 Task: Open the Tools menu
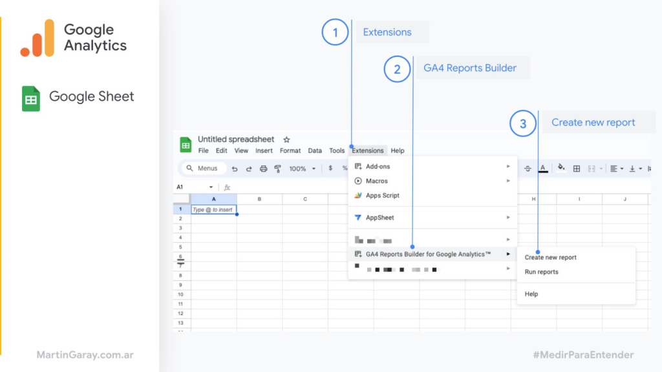coord(337,150)
